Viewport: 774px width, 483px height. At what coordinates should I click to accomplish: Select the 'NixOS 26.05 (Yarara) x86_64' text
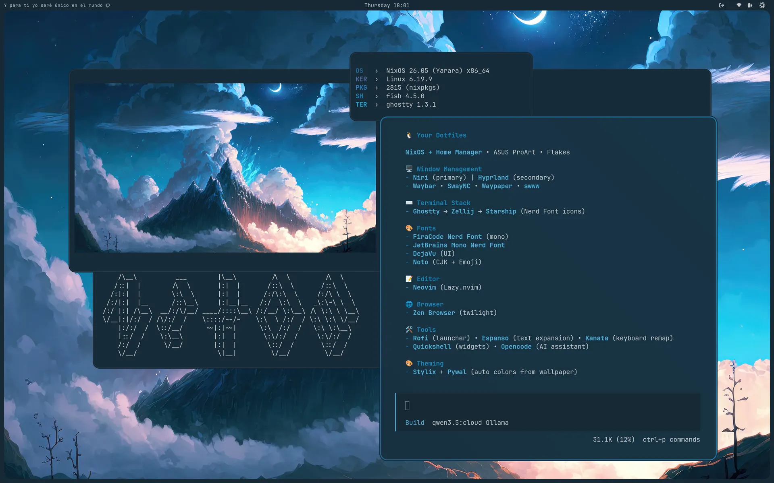click(x=438, y=70)
